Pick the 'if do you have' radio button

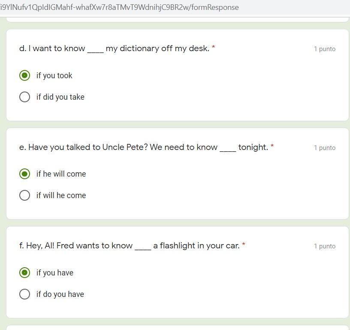point(25,294)
